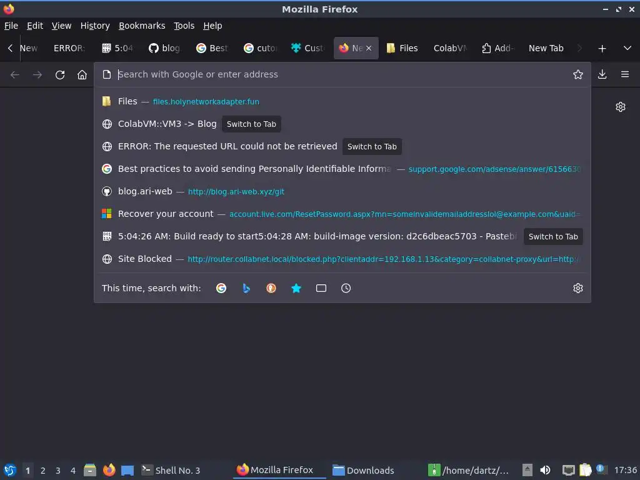Open the Edit menu
Viewport: 640px width, 480px height.
coord(35,26)
